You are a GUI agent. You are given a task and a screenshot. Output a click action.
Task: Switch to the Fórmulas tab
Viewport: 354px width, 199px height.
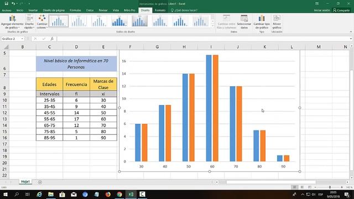[75, 11]
